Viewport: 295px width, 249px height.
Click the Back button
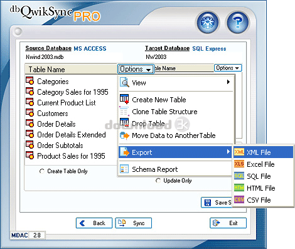[94, 223]
